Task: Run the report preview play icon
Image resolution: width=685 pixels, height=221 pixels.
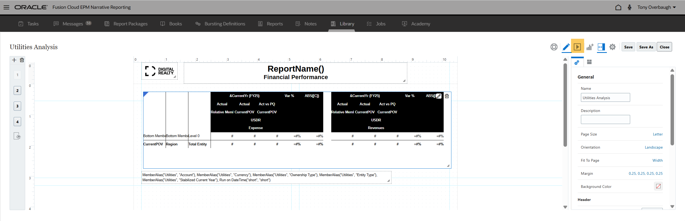Action: coord(577,47)
